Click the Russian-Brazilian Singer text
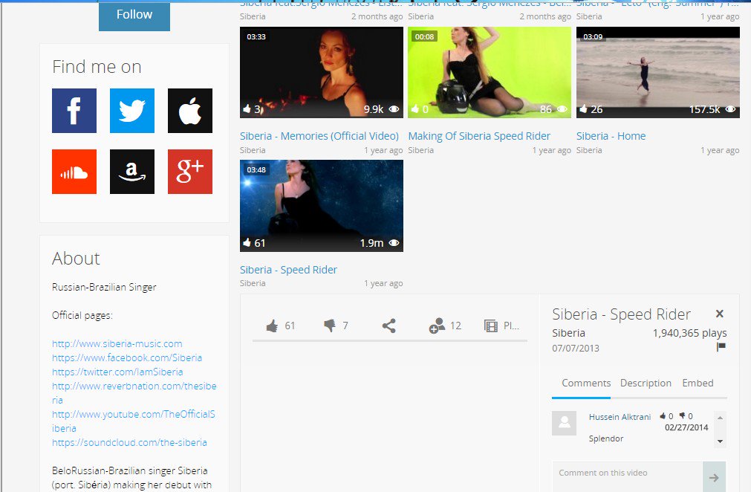751x492 pixels. point(104,288)
